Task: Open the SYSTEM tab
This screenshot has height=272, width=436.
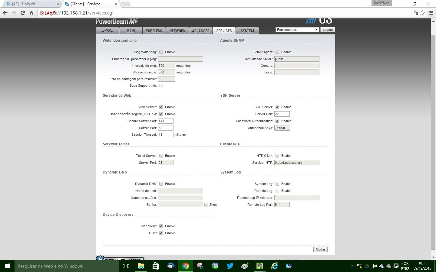Action: 247,31
